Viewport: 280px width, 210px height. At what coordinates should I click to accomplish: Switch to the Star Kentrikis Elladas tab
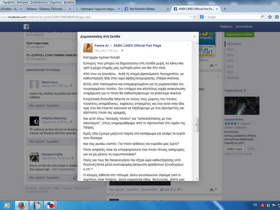coord(147,9)
